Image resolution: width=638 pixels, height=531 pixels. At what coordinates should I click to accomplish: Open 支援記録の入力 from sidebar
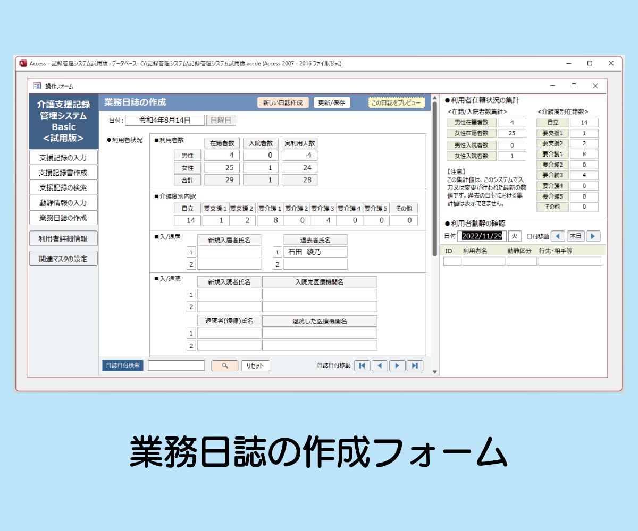tap(63, 158)
